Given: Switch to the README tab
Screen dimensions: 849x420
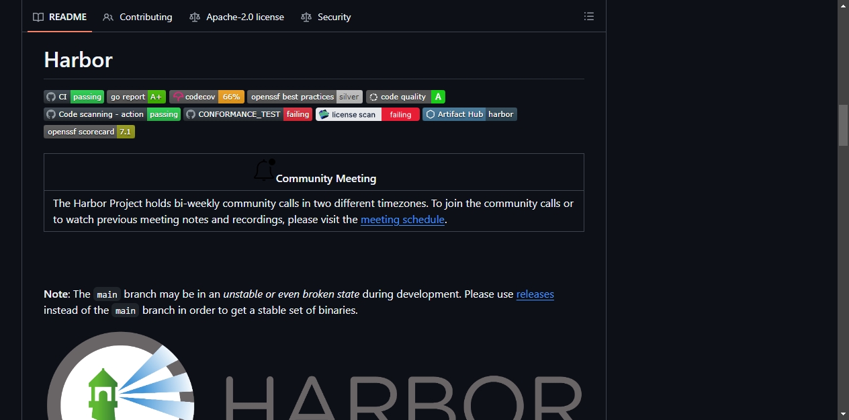Looking at the screenshot, I should pyautogui.click(x=60, y=17).
